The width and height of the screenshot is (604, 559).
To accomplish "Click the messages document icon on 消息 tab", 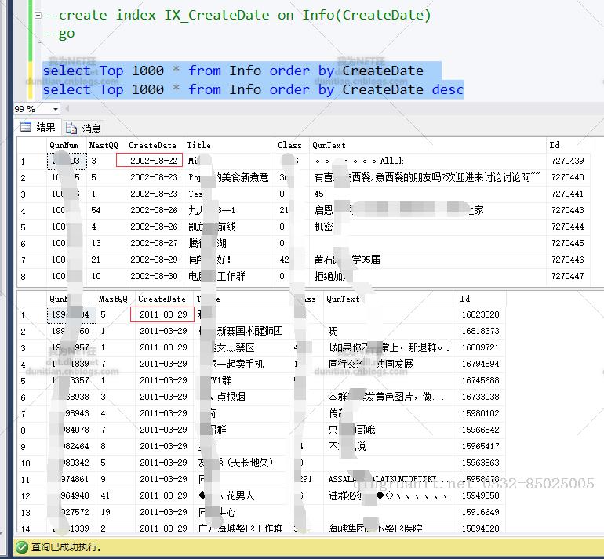I will tap(71, 128).
